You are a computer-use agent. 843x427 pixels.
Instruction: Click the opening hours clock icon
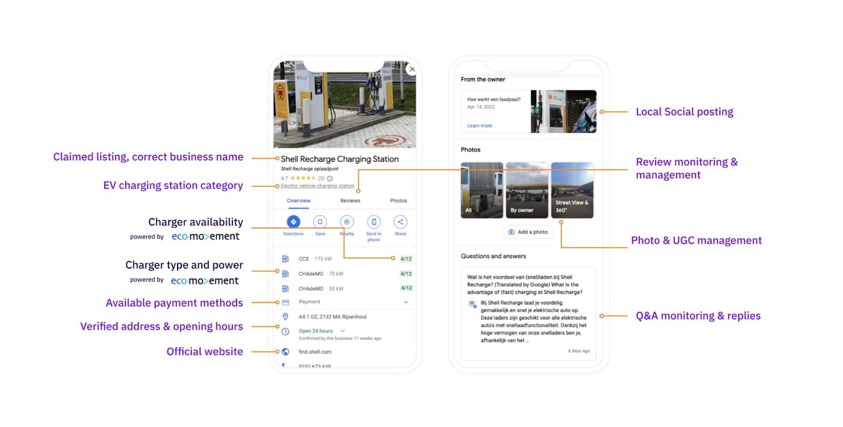285,332
